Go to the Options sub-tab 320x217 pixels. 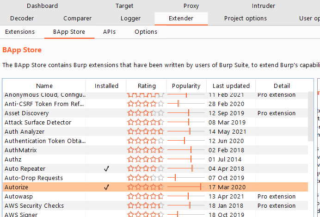146,32
